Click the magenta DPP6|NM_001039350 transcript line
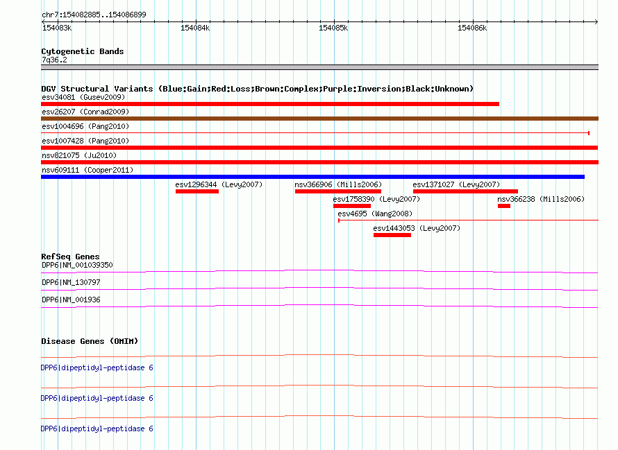 pos(319,271)
